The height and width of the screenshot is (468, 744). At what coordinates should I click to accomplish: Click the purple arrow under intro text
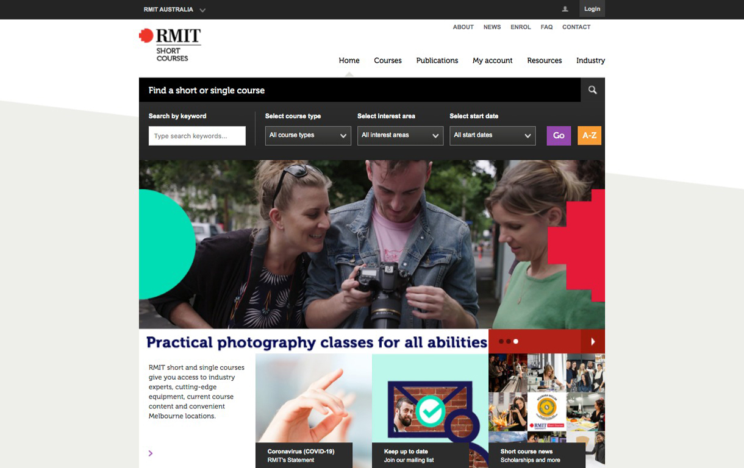pyautogui.click(x=151, y=453)
